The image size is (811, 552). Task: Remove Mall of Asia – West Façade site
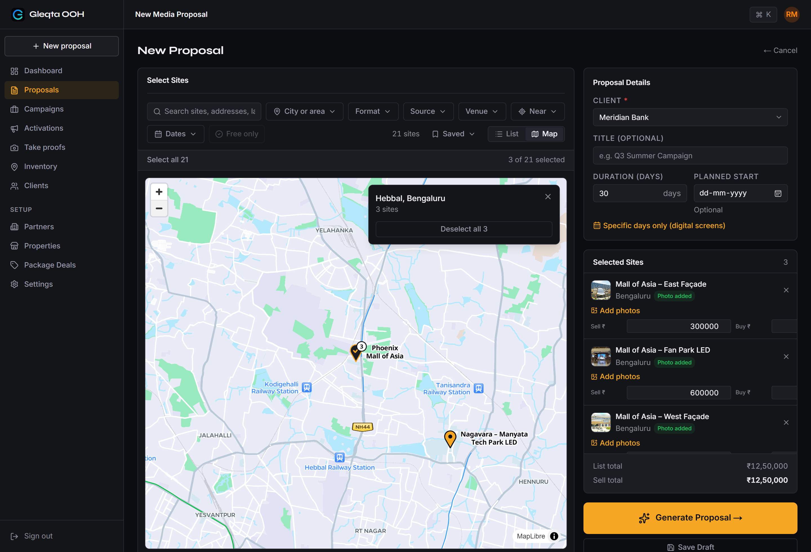786,422
